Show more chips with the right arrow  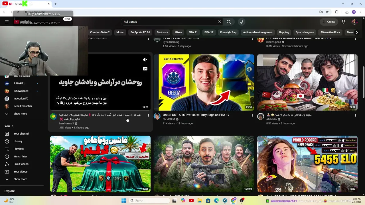357,32
